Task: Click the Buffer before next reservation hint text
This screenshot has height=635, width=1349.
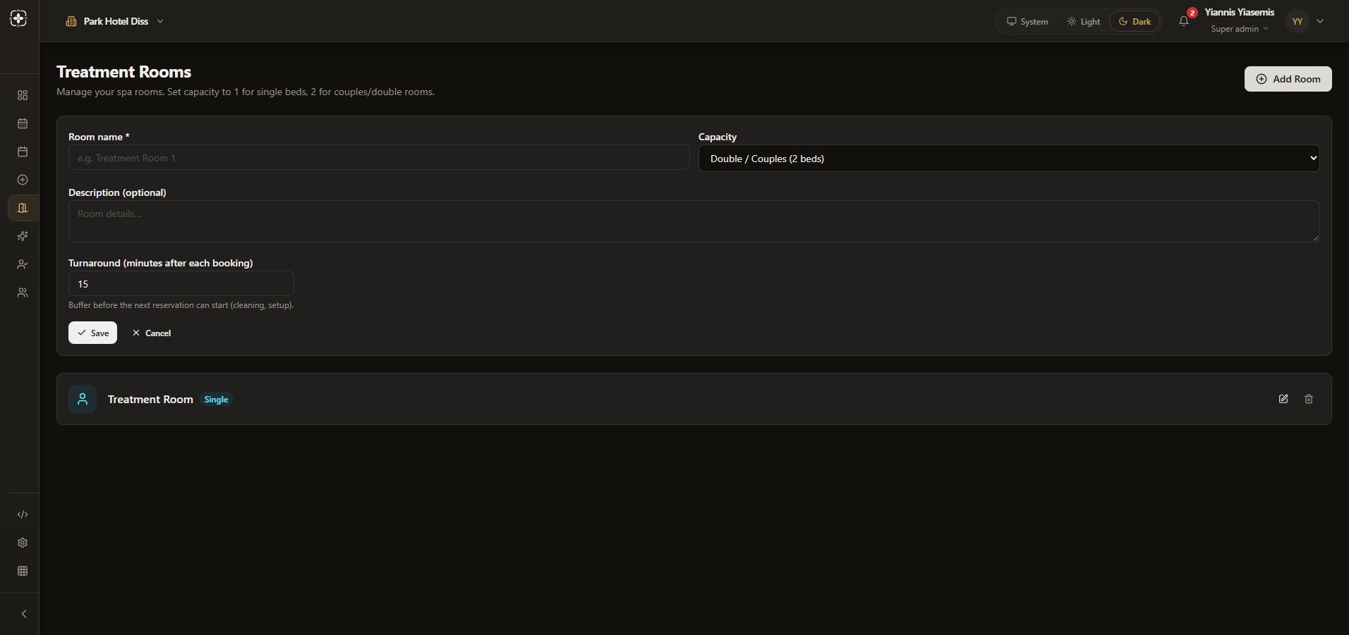Action: pos(181,305)
